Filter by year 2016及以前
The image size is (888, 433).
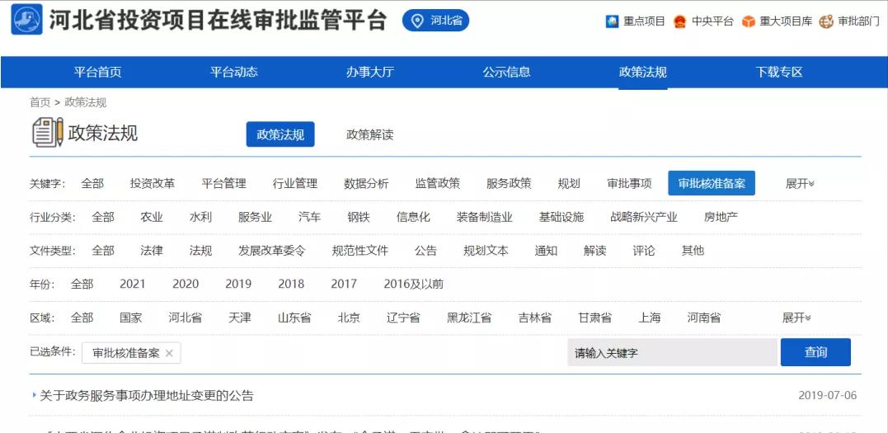tap(413, 284)
